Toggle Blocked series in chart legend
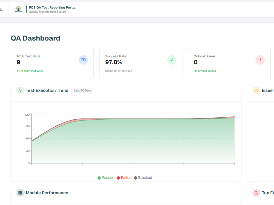This screenshot has height=205, width=274. coord(143,178)
